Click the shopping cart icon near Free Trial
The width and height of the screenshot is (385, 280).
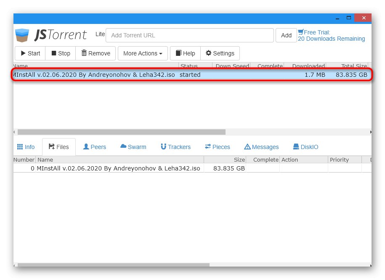(x=300, y=32)
